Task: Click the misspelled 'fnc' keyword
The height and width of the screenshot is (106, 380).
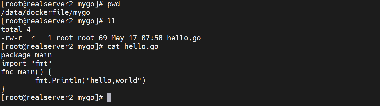Action: [8, 72]
